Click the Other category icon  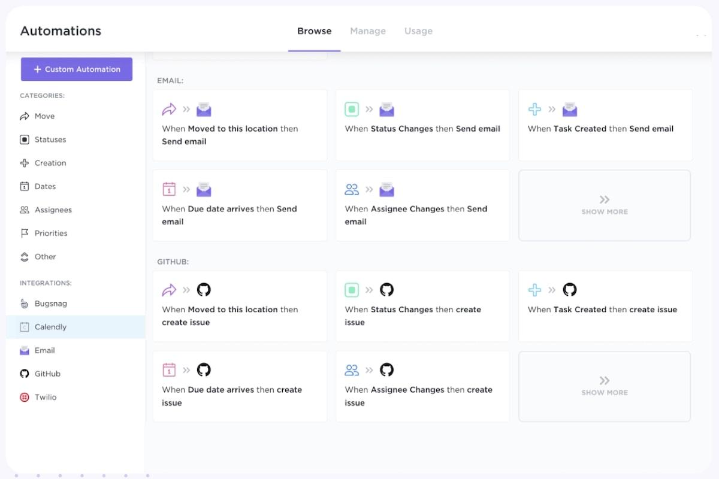[x=25, y=256]
